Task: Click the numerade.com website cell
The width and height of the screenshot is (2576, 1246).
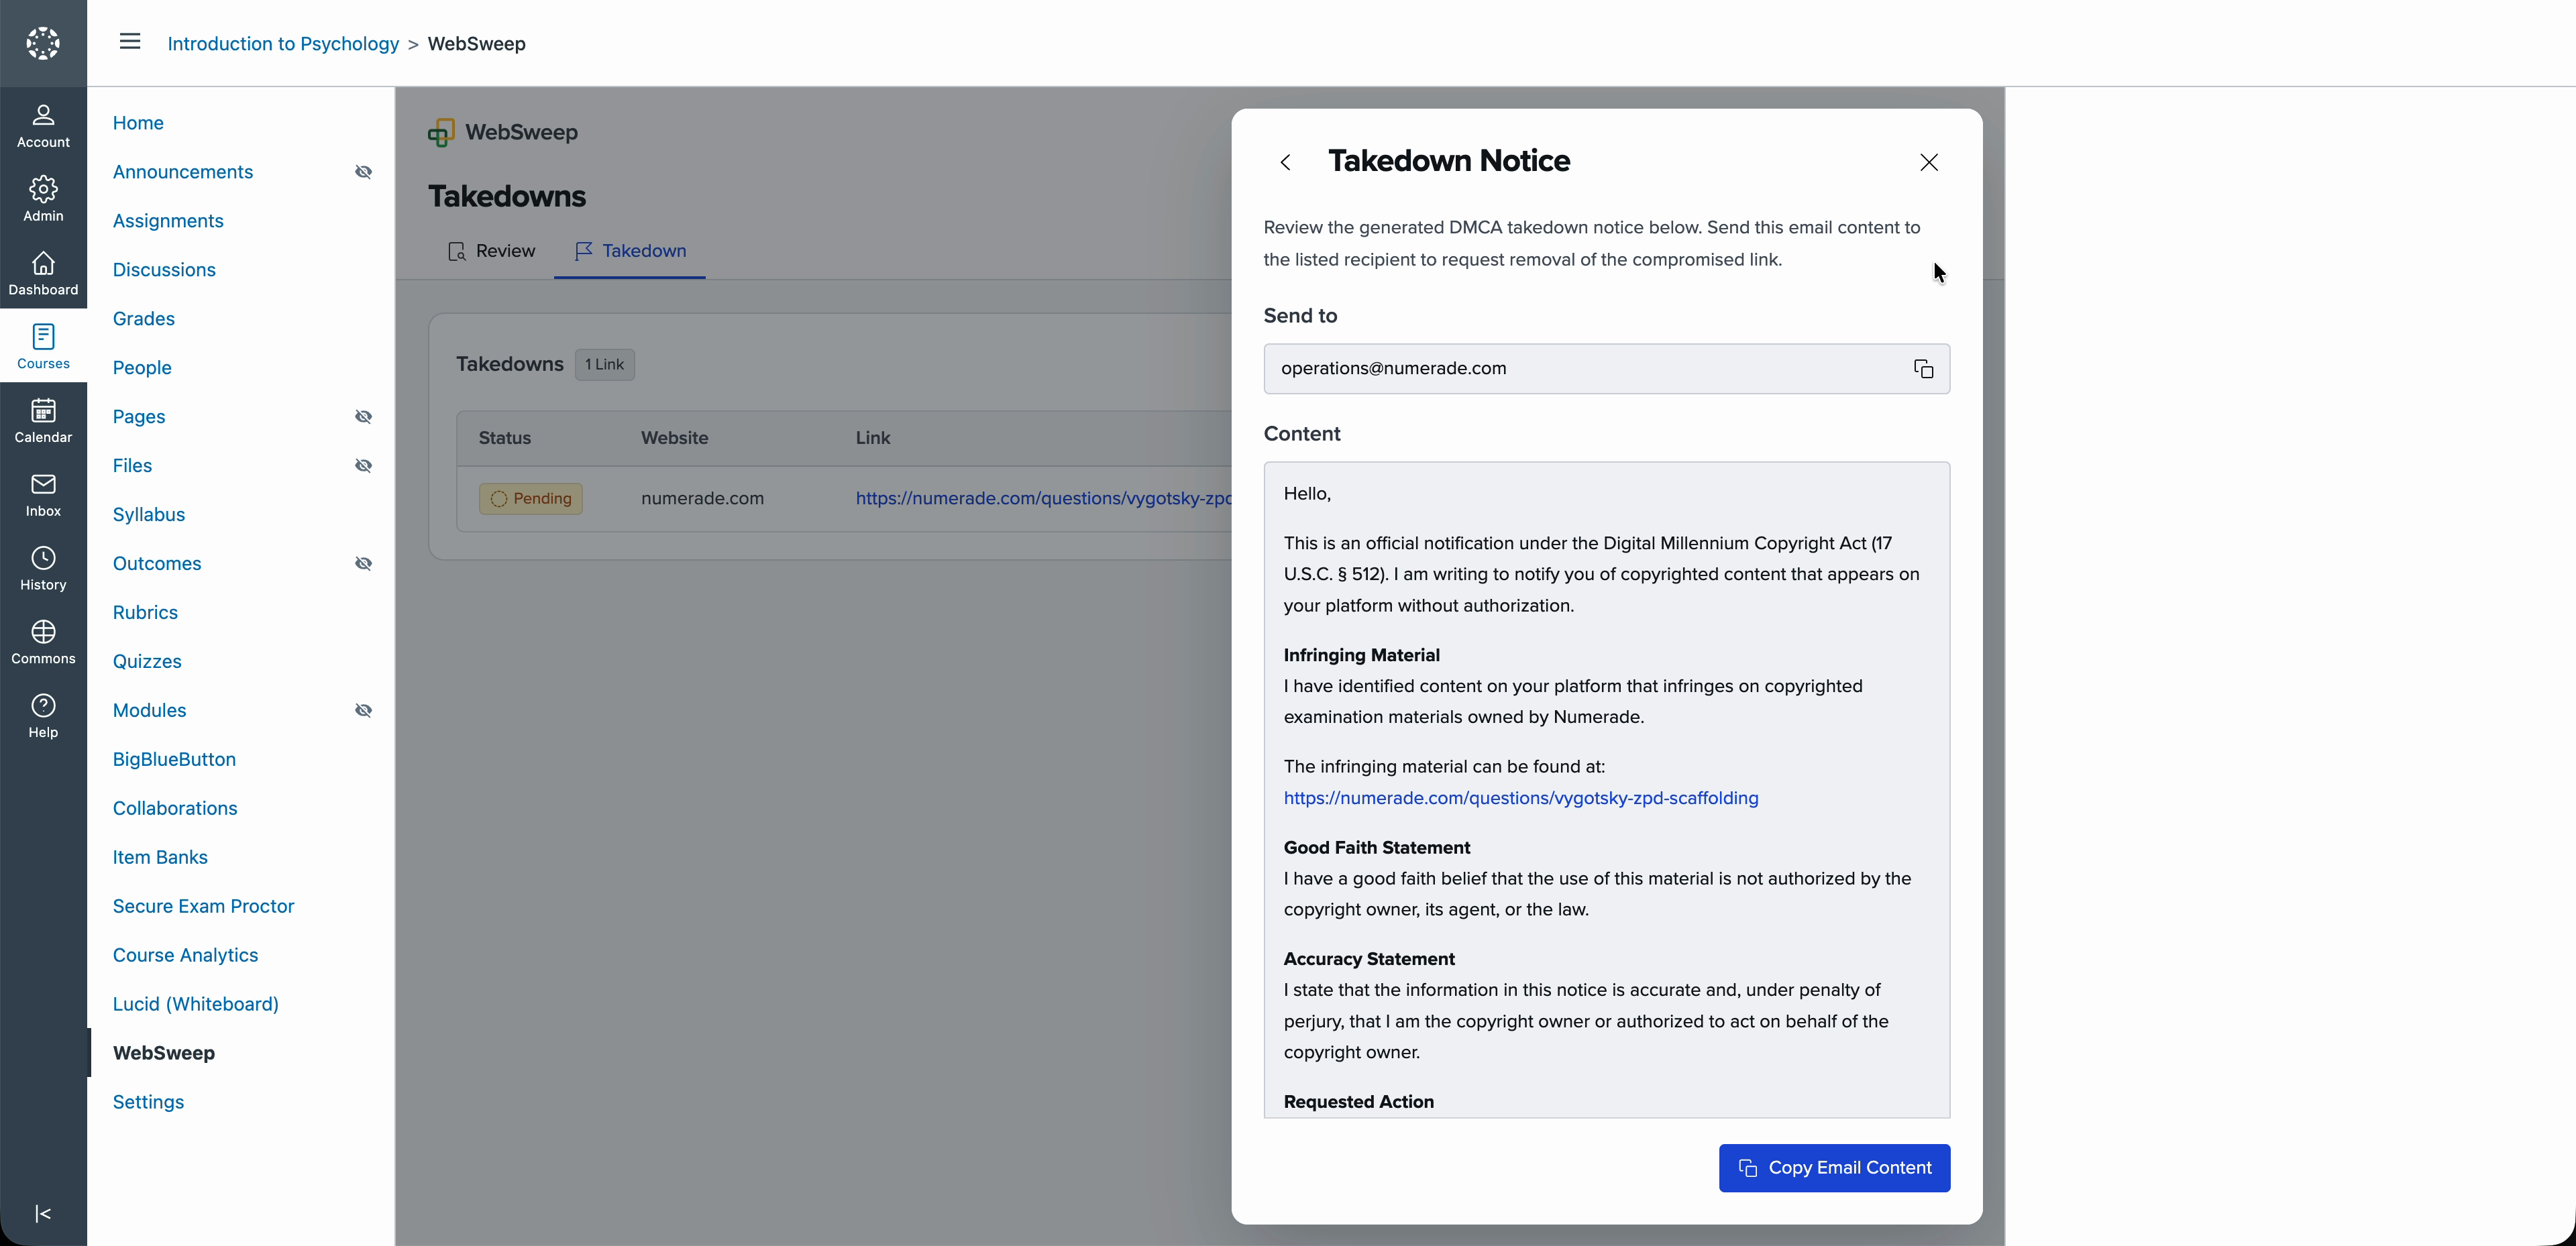Action: pos(702,498)
